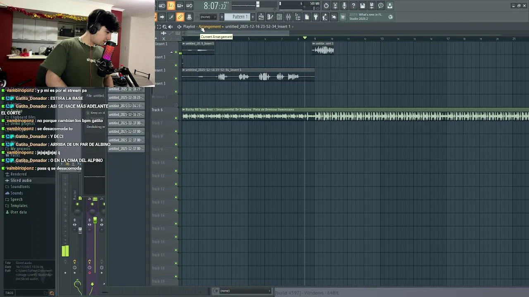Viewport: 529px width, 297px height.
Task: Open the channel rack toolbar icon
Action: 279,17
